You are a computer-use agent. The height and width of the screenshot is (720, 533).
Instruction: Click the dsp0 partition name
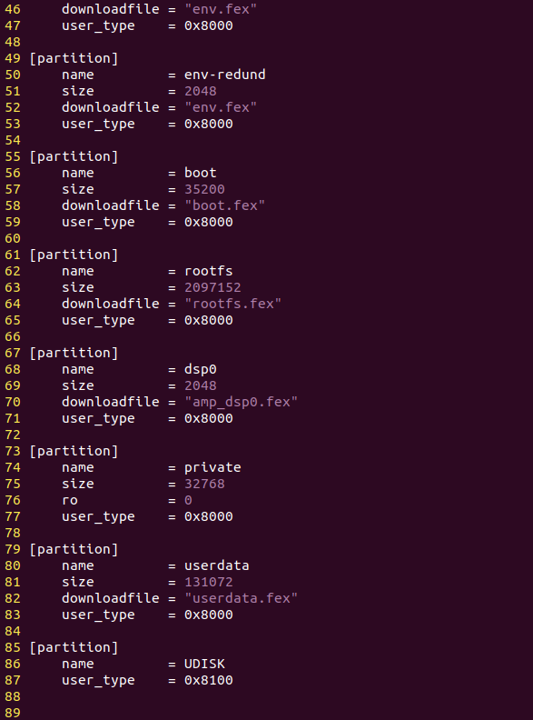pos(201,369)
